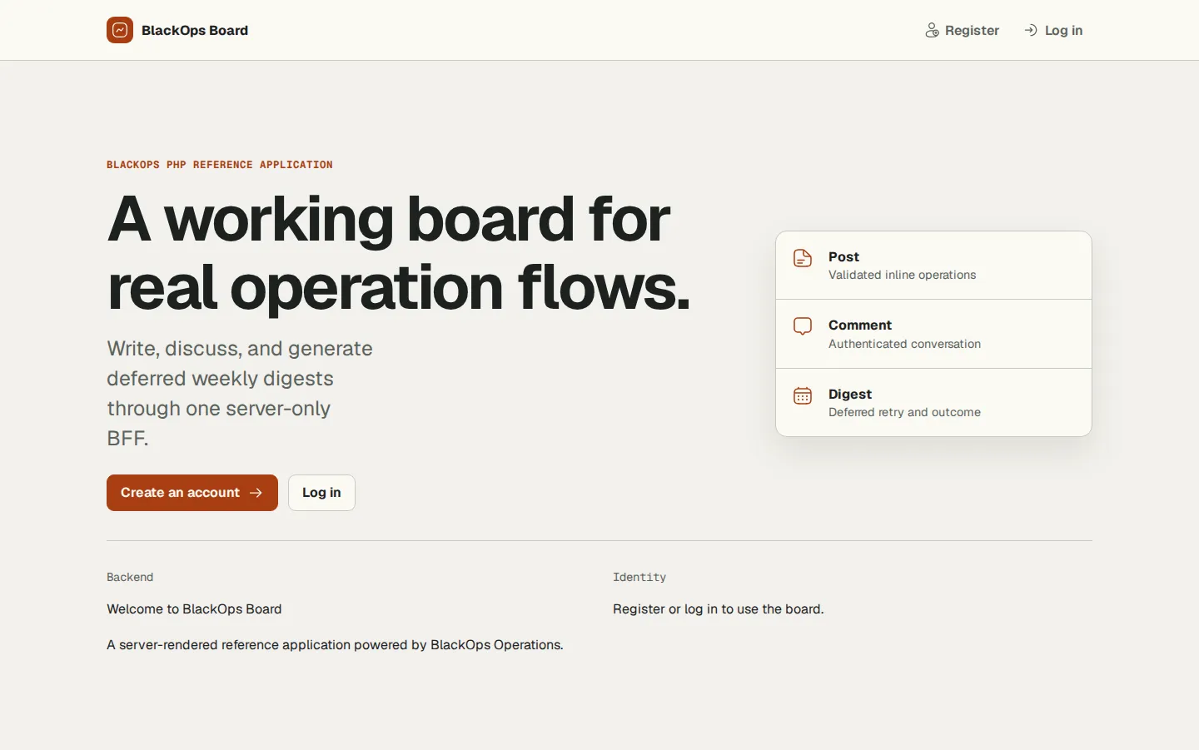Click 'Welcome to BlackOps Board' text

point(194,609)
